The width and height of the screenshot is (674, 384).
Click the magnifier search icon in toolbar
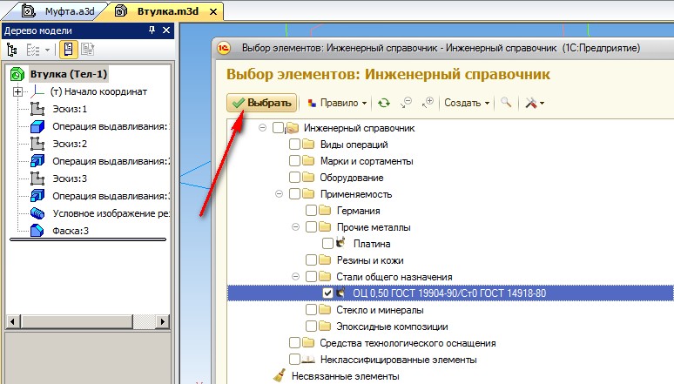pos(506,103)
